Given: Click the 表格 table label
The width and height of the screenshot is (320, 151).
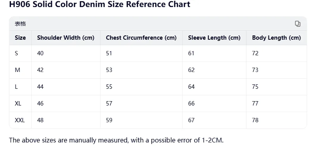Looking at the screenshot, I should pyautogui.click(x=20, y=24).
